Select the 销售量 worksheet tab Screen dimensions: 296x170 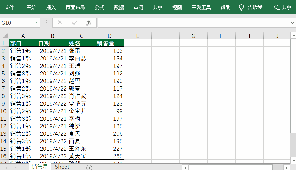coord(40,167)
